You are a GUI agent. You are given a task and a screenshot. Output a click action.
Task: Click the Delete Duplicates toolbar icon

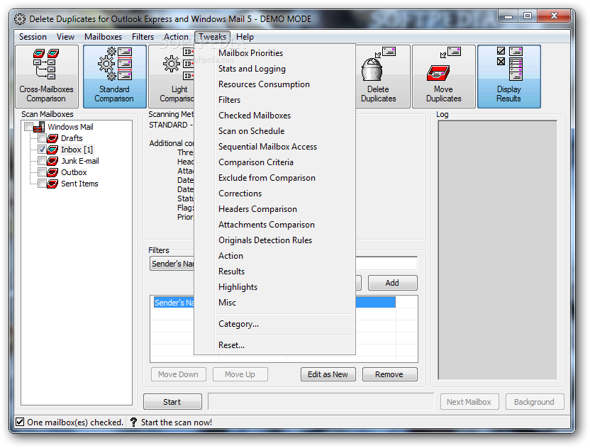coord(382,77)
